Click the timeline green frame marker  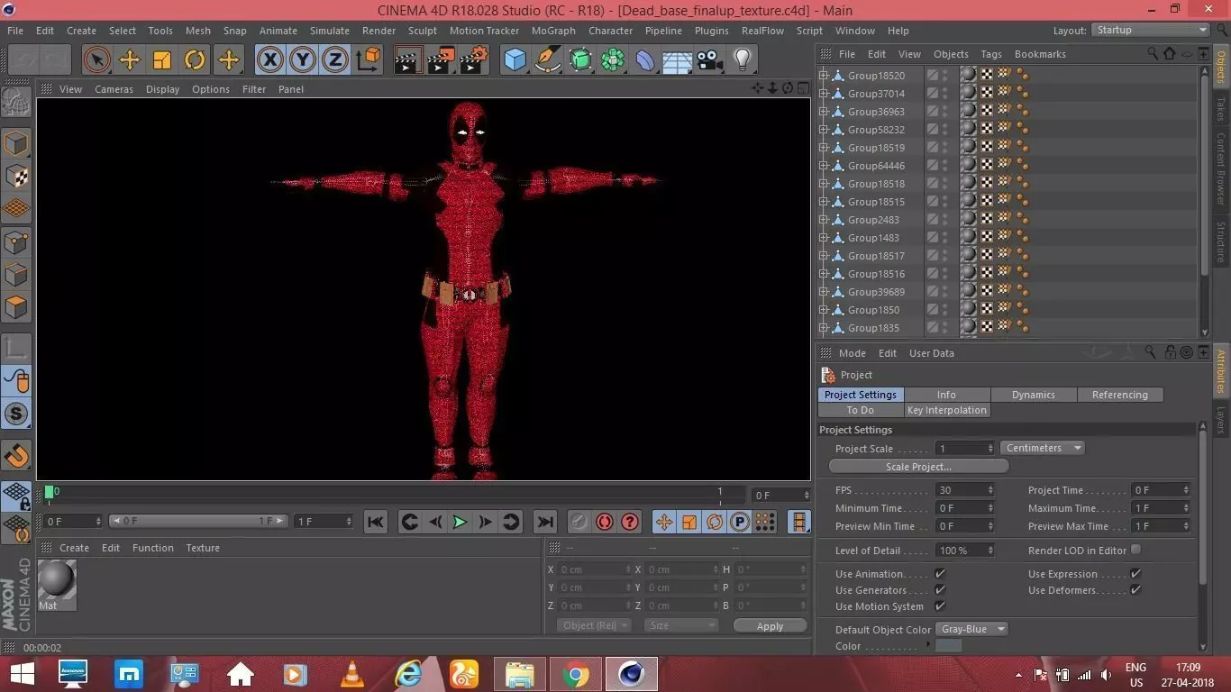tap(49, 492)
